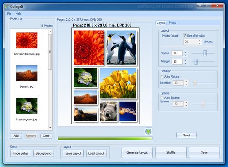
Task: Open the File menu
Action: pyautogui.click(x=9, y=14)
